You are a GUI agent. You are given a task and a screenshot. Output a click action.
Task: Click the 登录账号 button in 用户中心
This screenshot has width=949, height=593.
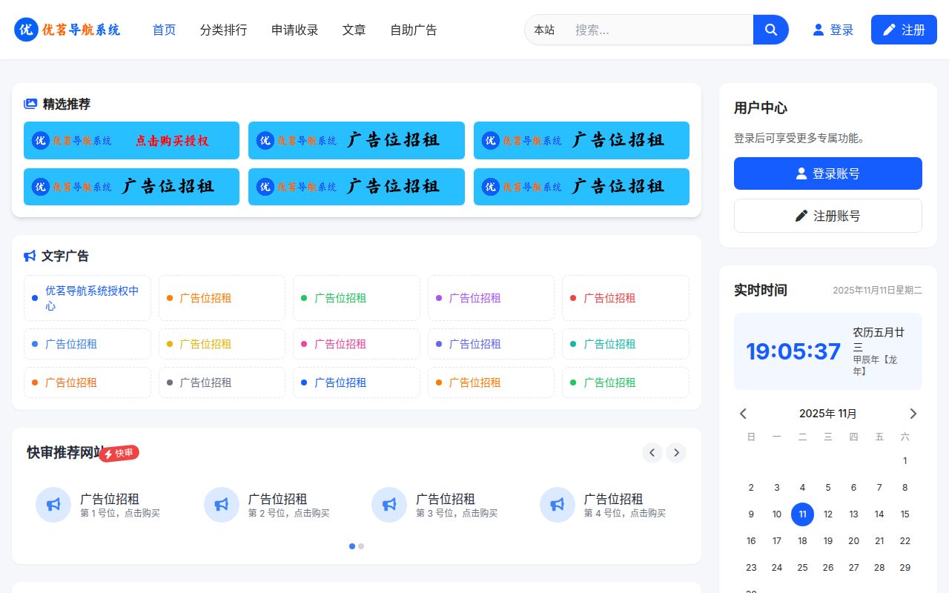click(x=827, y=173)
